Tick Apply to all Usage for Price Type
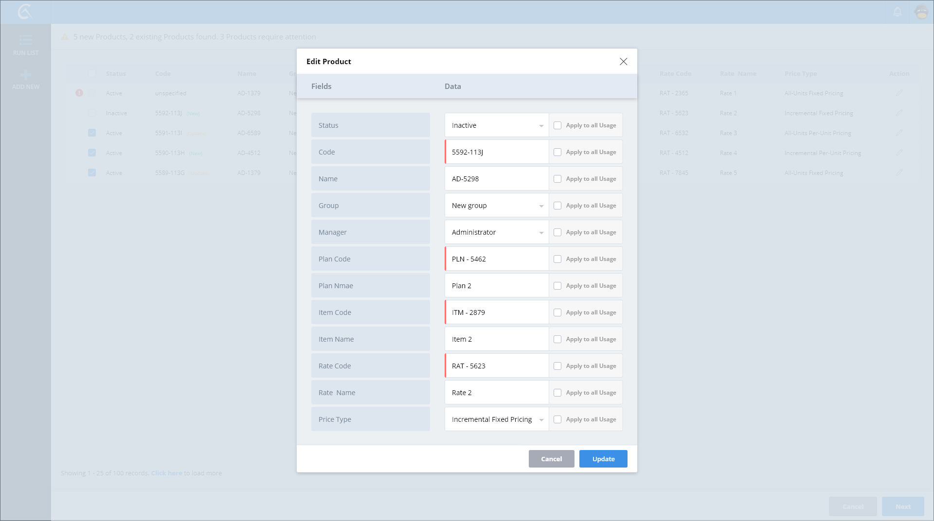Viewport: 934px width, 521px height. tap(557, 419)
